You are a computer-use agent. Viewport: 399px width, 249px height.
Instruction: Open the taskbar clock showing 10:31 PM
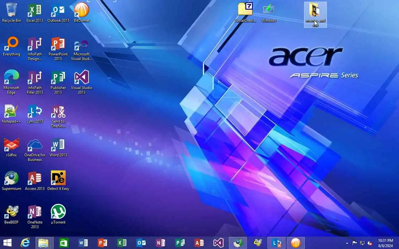coord(386,243)
